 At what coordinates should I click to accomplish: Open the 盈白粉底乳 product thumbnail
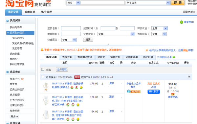point(46,101)
